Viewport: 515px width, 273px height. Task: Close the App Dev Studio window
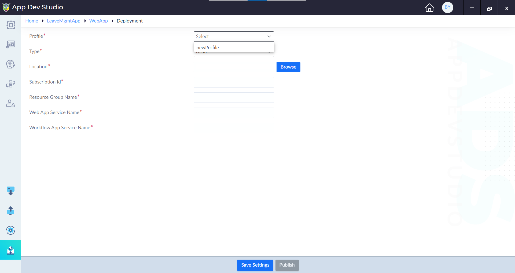click(x=506, y=8)
